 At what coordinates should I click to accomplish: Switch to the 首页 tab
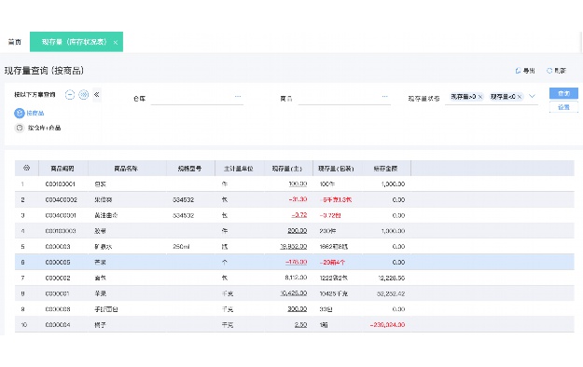[15, 42]
